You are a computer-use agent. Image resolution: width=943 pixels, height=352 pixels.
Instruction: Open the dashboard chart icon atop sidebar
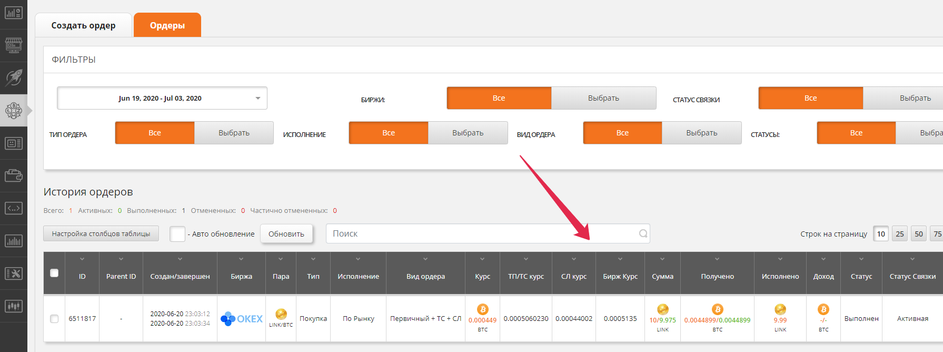[14, 13]
